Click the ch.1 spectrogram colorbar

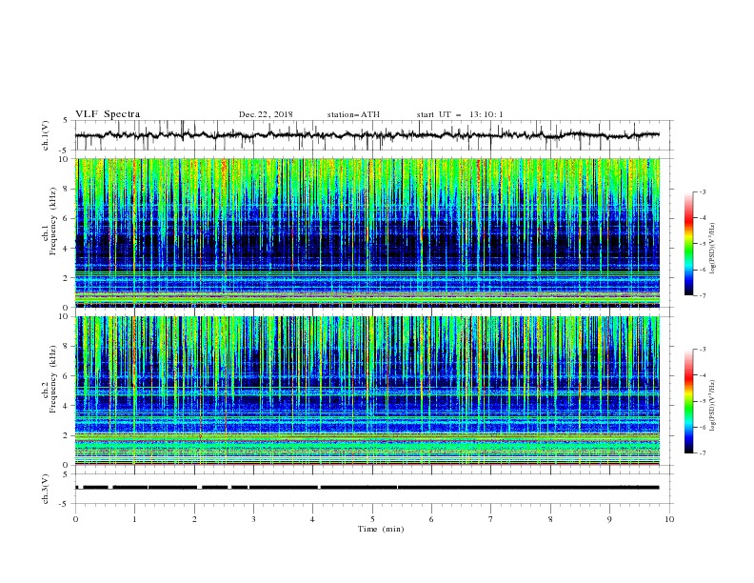click(x=688, y=243)
